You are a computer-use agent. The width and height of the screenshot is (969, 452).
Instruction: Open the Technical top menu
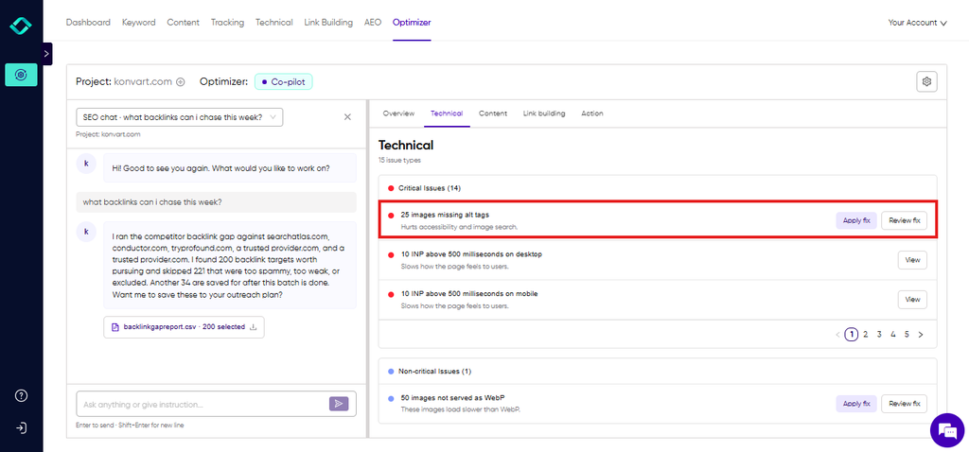[274, 23]
